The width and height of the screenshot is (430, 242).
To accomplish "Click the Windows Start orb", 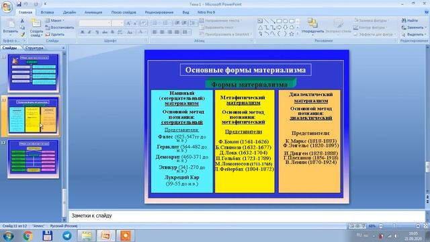I will [8, 236].
